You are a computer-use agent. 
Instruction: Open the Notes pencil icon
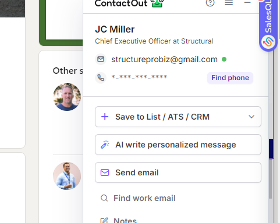[104, 221]
